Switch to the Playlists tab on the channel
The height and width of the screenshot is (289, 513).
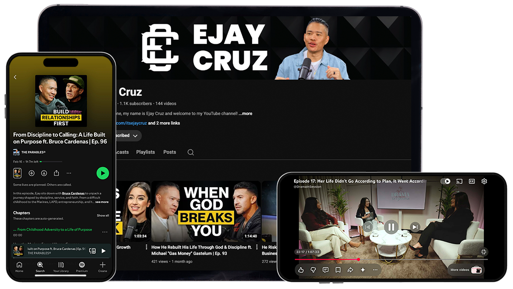pyautogui.click(x=145, y=152)
